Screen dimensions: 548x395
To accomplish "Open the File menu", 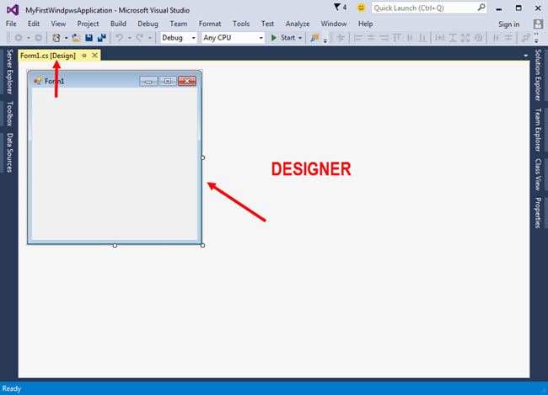I will point(11,24).
